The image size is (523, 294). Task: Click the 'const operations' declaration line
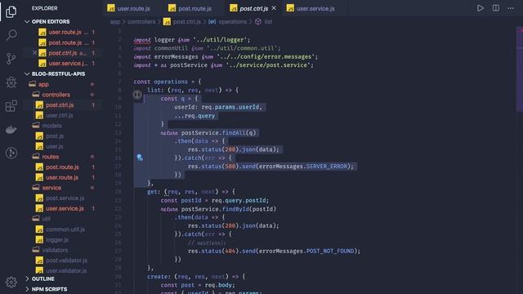point(168,82)
